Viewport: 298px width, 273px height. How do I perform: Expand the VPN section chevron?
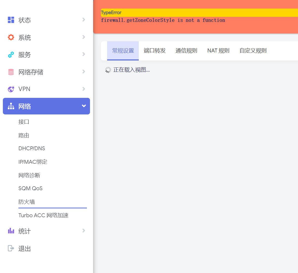(x=84, y=89)
